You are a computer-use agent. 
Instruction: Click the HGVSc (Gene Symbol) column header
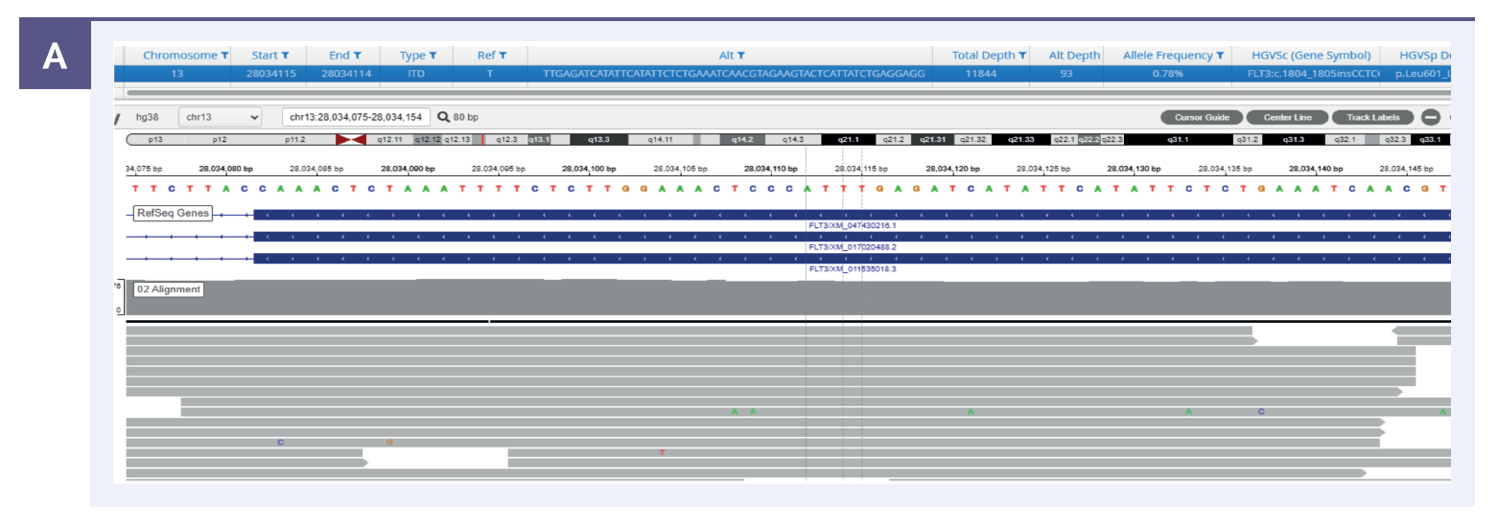tap(1312, 56)
